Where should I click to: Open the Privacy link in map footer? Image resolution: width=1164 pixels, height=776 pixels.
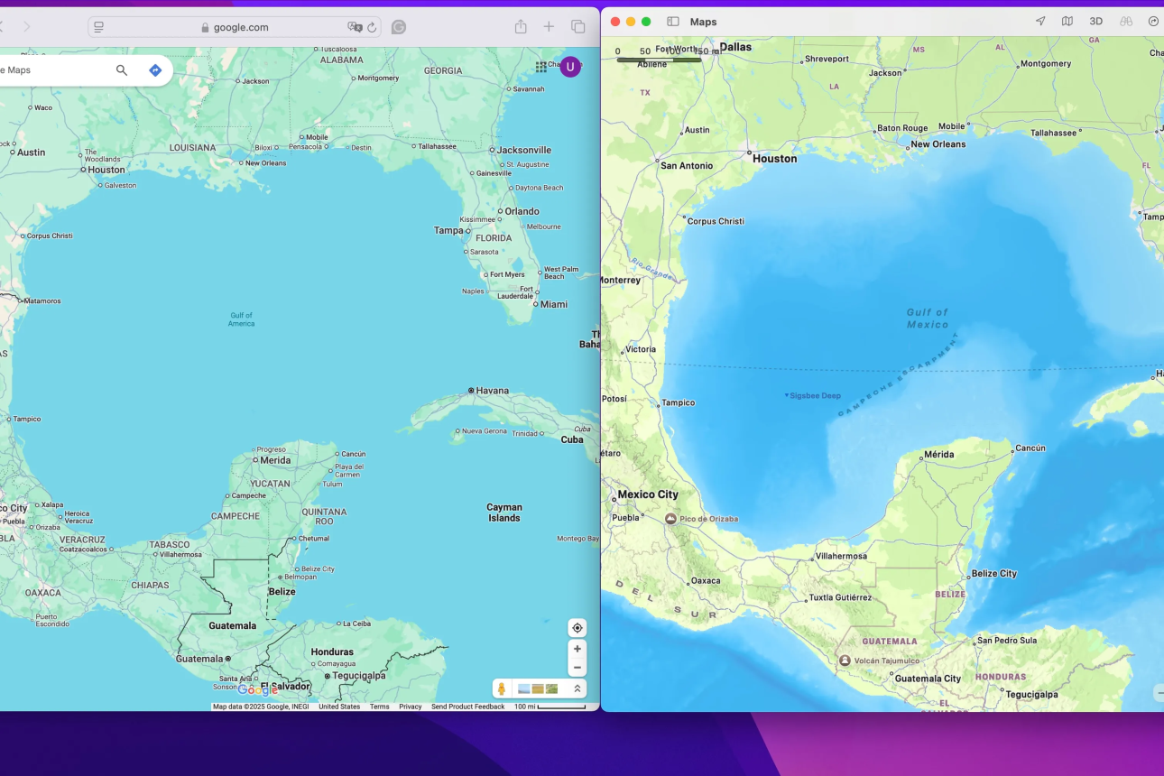(x=411, y=707)
